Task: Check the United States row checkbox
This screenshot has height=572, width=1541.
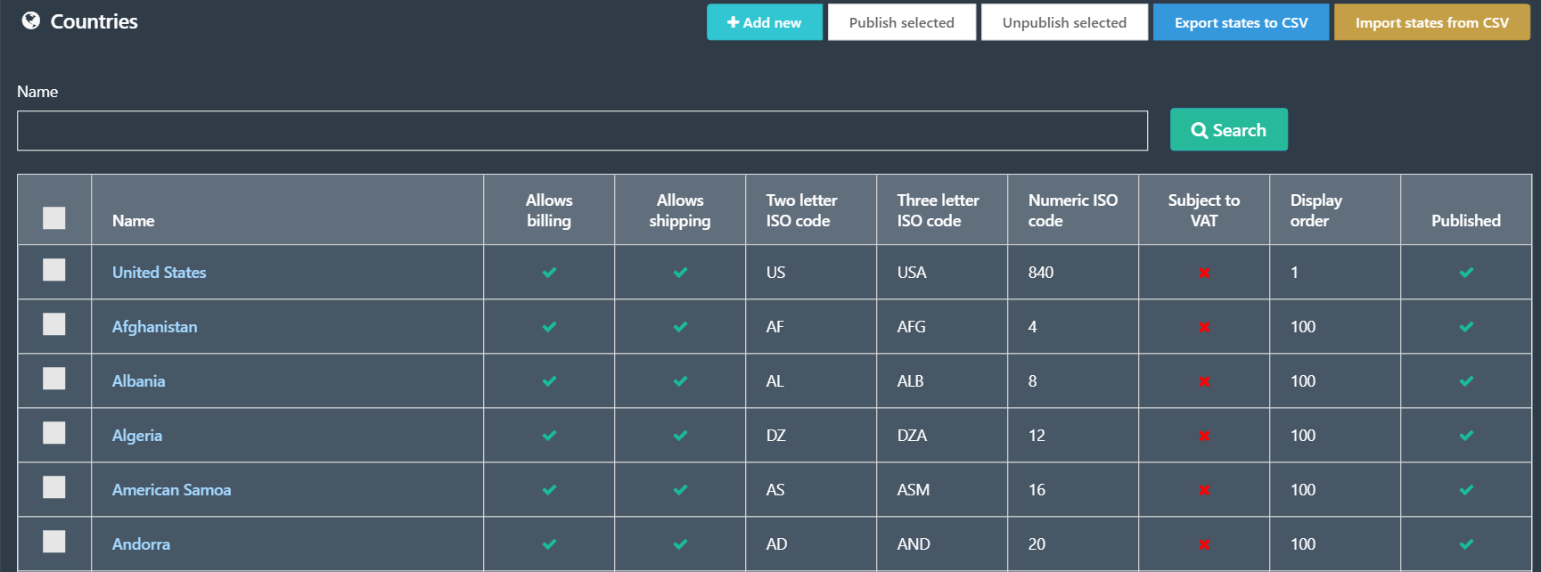Action: (54, 270)
